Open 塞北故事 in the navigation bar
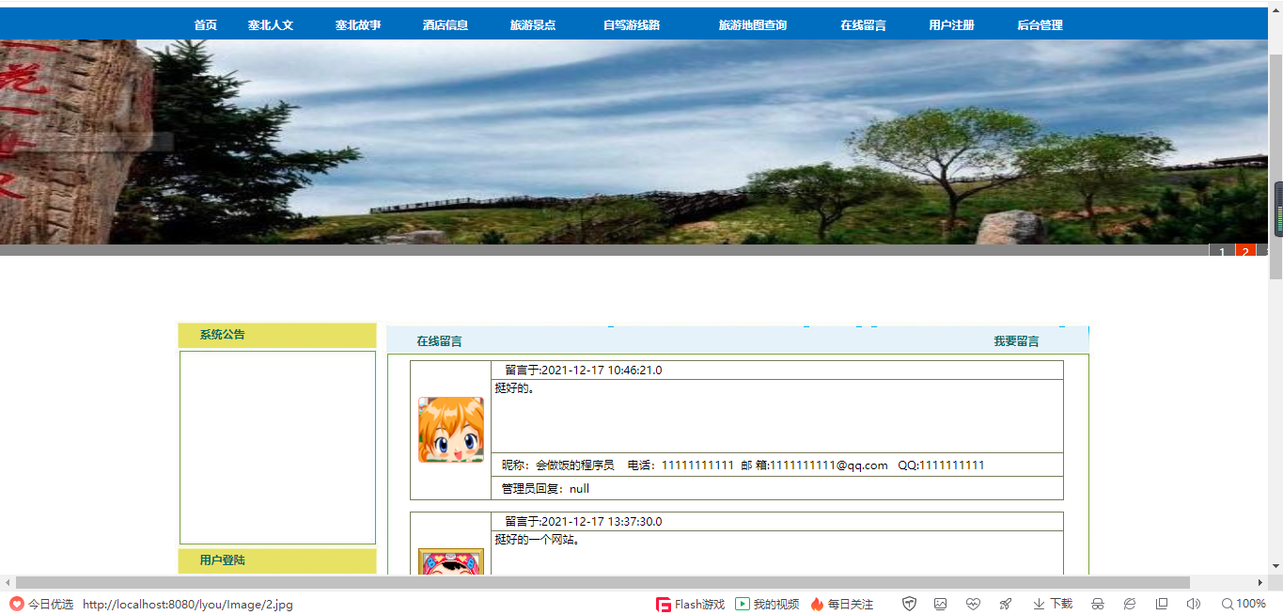Viewport: 1283px width, 615px height. [358, 25]
